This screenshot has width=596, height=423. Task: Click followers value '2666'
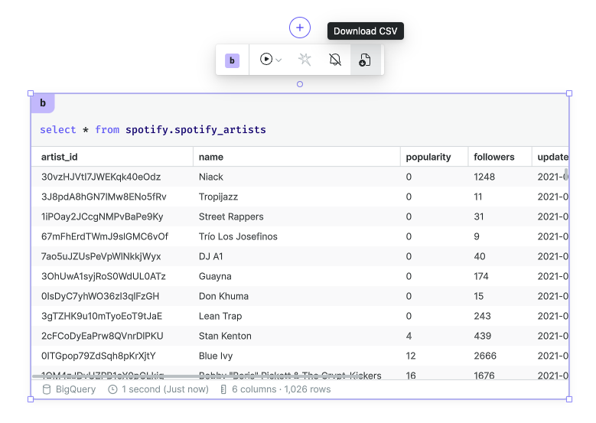pos(485,356)
